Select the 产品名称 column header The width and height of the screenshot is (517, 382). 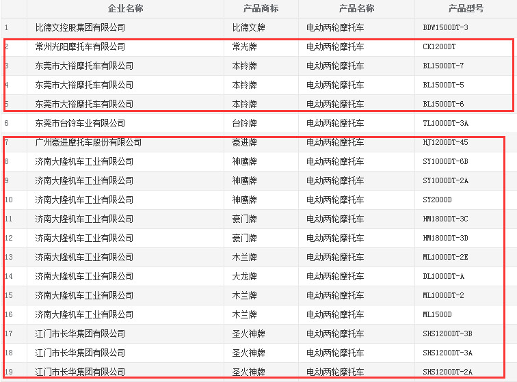(x=356, y=9)
